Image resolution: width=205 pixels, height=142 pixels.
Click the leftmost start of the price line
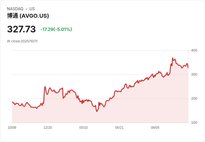point(12,102)
